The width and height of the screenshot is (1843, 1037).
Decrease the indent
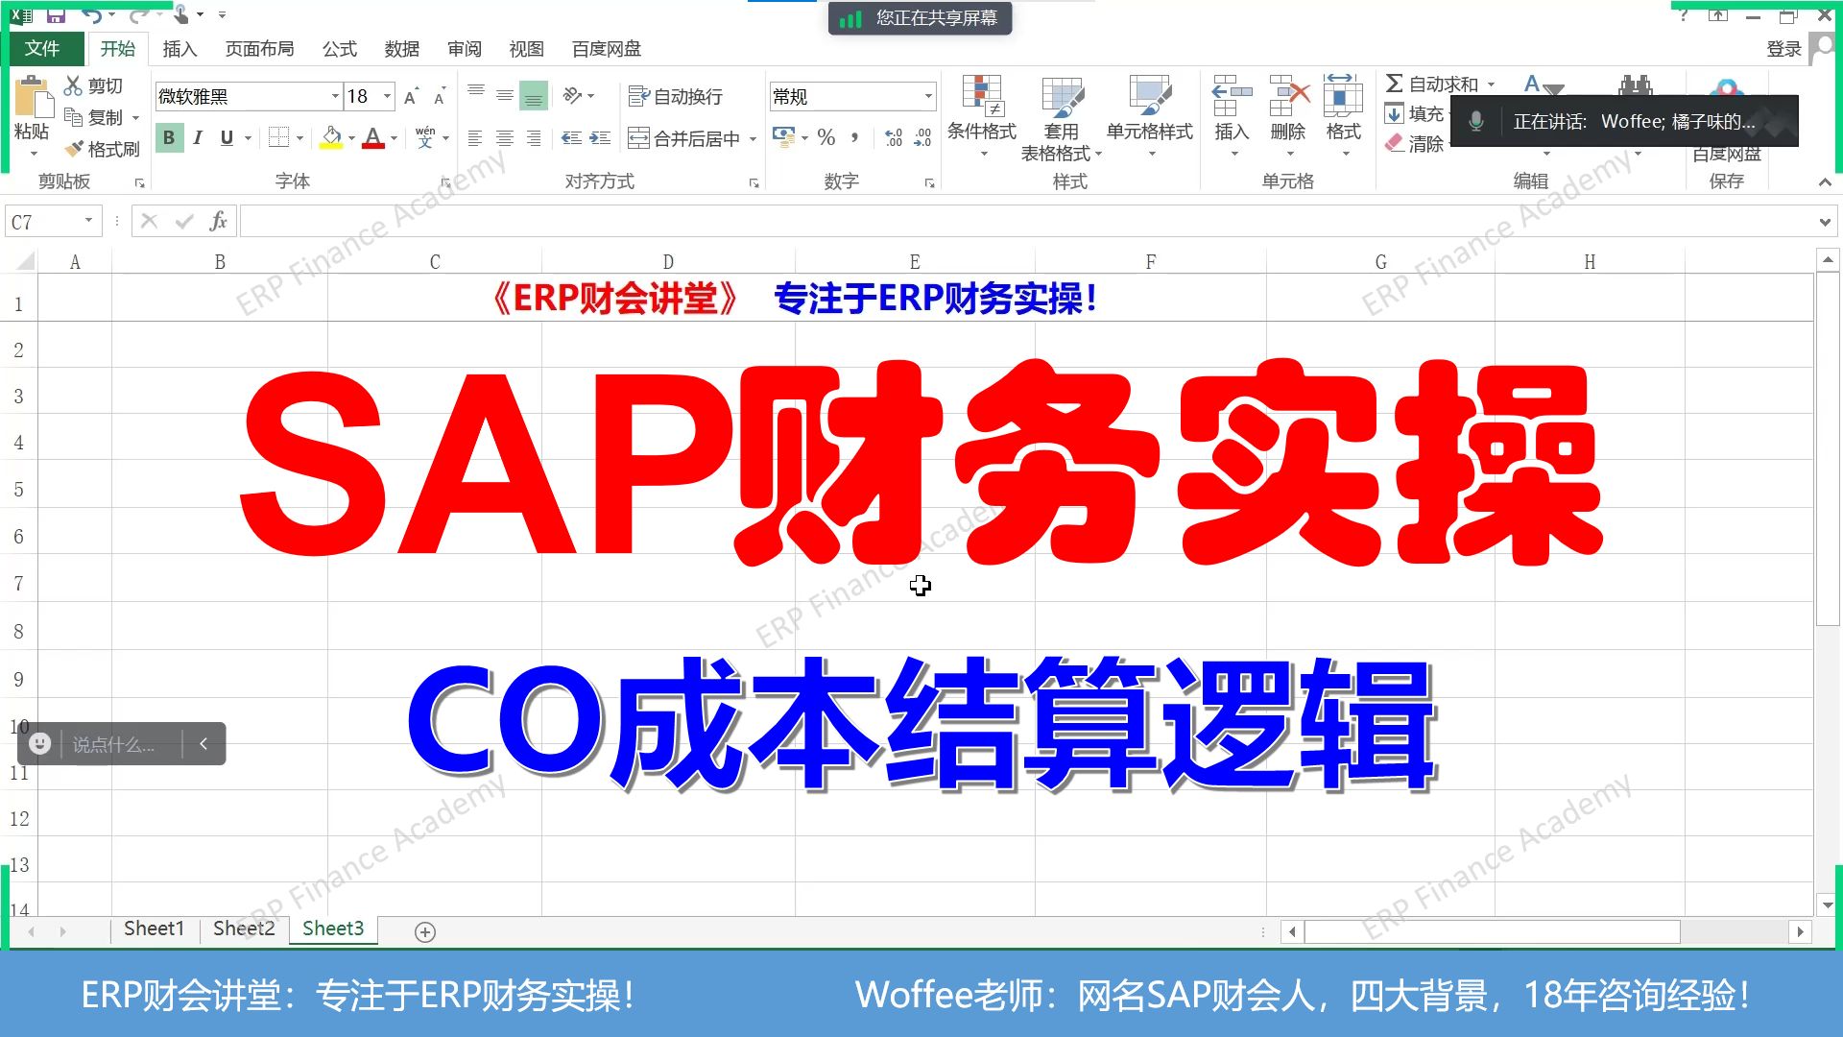(x=571, y=138)
